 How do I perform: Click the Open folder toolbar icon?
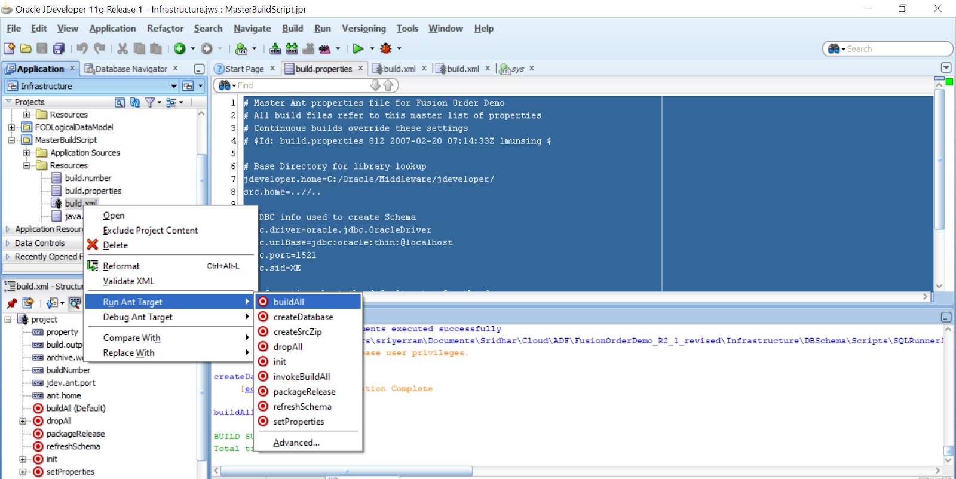[26, 48]
